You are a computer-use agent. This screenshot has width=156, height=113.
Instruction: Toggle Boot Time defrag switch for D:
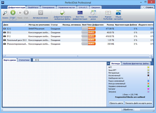[88, 32]
